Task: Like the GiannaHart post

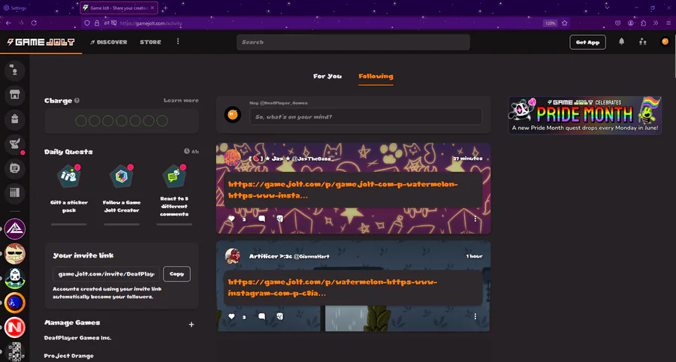Action: tap(231, 316)
